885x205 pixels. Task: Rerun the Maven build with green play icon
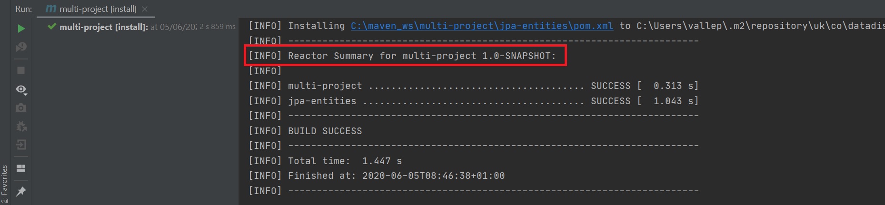click(21, 29)
